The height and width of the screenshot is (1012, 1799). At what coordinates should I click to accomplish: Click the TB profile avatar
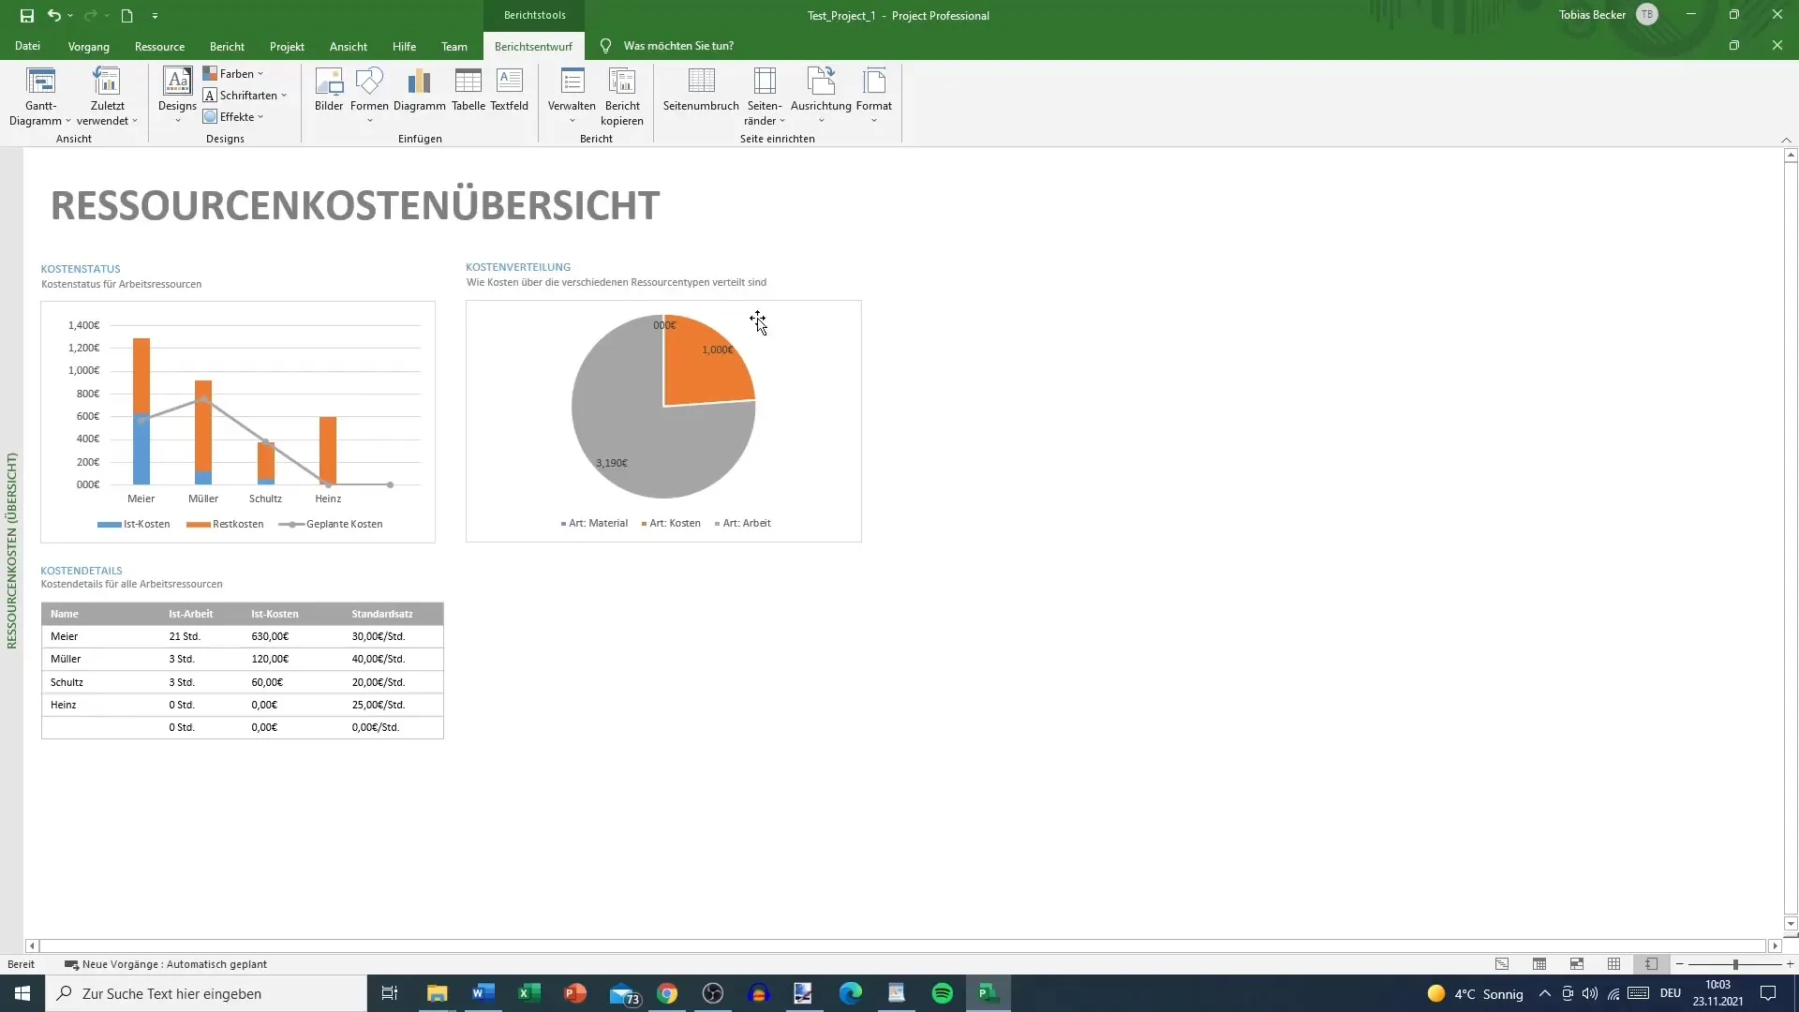pos(1647,15)
